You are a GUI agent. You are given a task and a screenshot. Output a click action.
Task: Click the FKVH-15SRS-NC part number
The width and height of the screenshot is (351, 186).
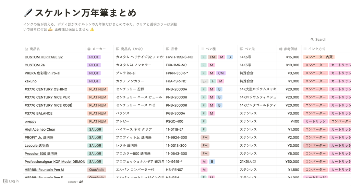click(179, 57)
